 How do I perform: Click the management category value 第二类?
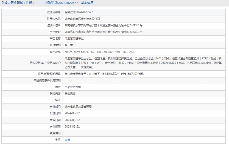pyautogui.click(x=69, y=45)
